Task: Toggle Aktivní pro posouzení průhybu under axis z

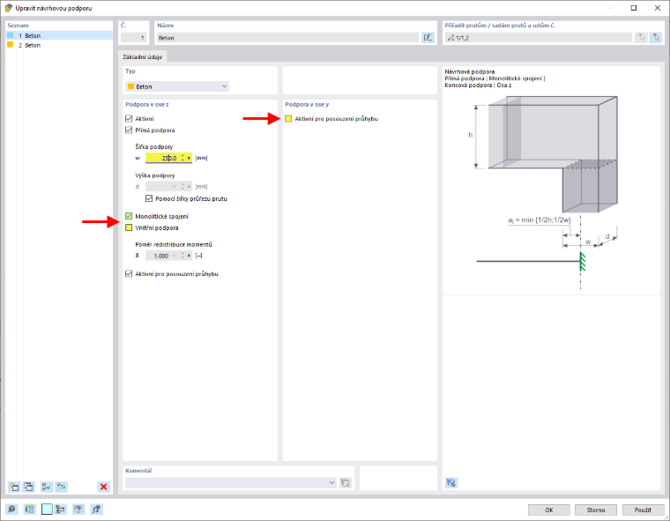Action: coord(129,273)
